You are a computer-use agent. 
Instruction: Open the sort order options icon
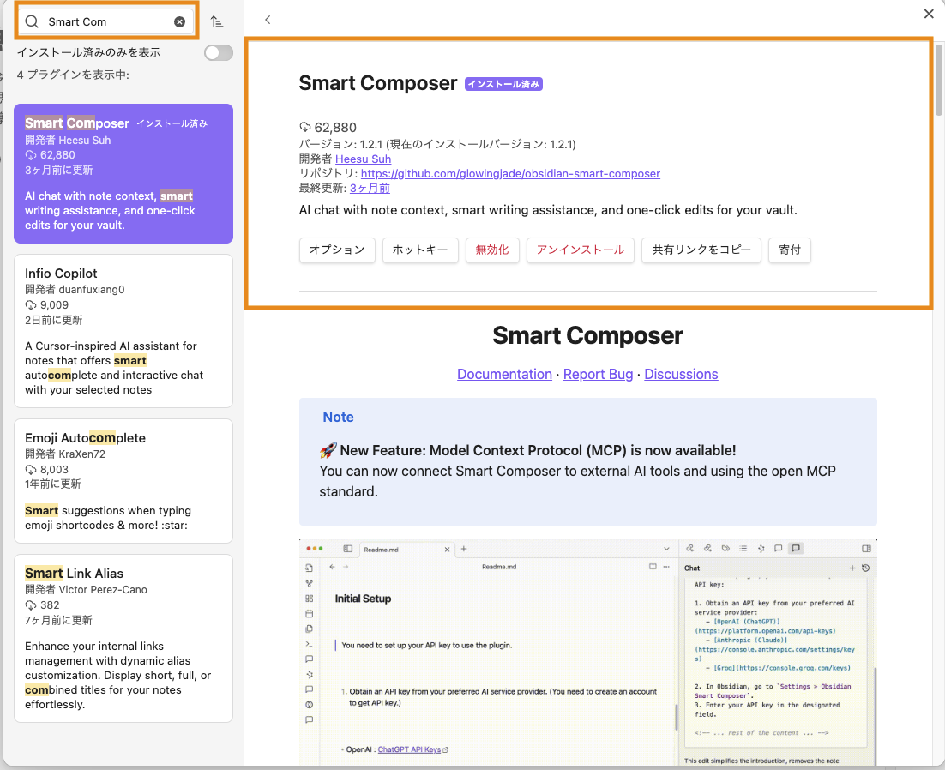click(217, 21)
